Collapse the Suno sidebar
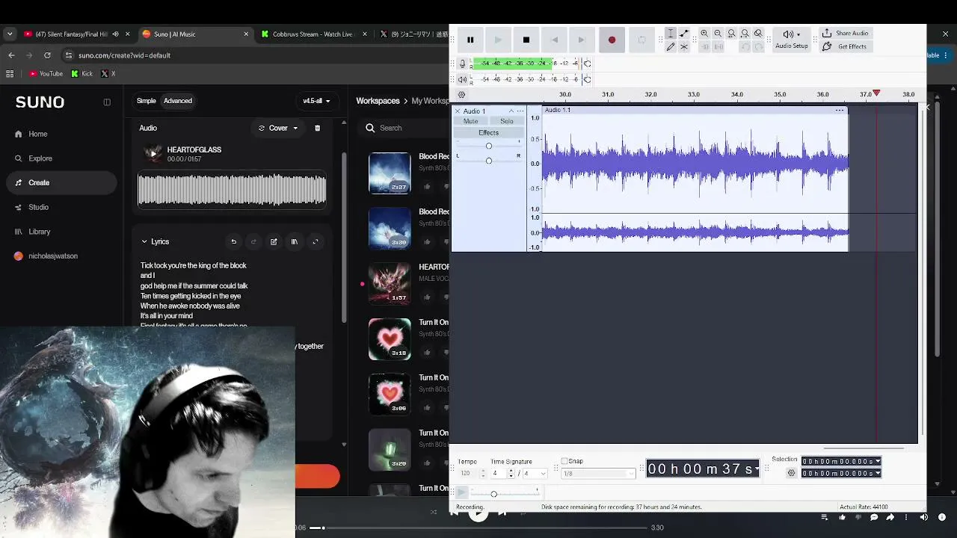This screenshot has height=538, width=957. pos(107,102)
